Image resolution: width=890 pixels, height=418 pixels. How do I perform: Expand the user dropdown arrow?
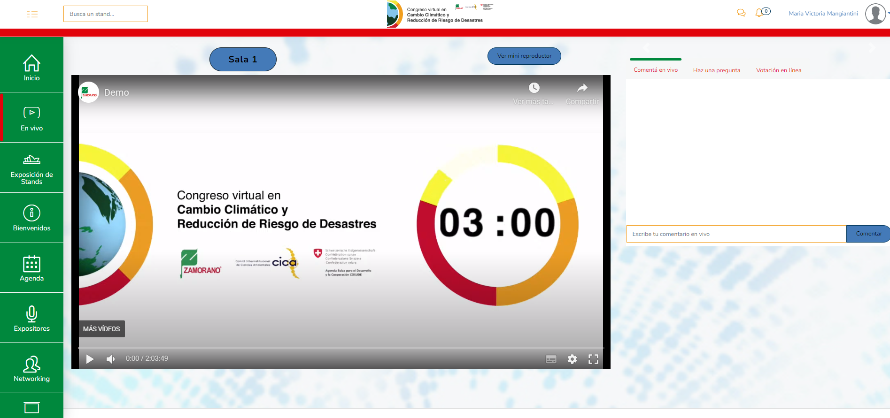pos(888,13)
